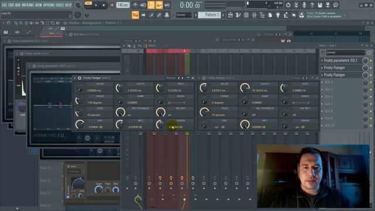Toggle the note/clip grouping link icon
The height and width of the screenshot is (211, 375).
[159, 15]
